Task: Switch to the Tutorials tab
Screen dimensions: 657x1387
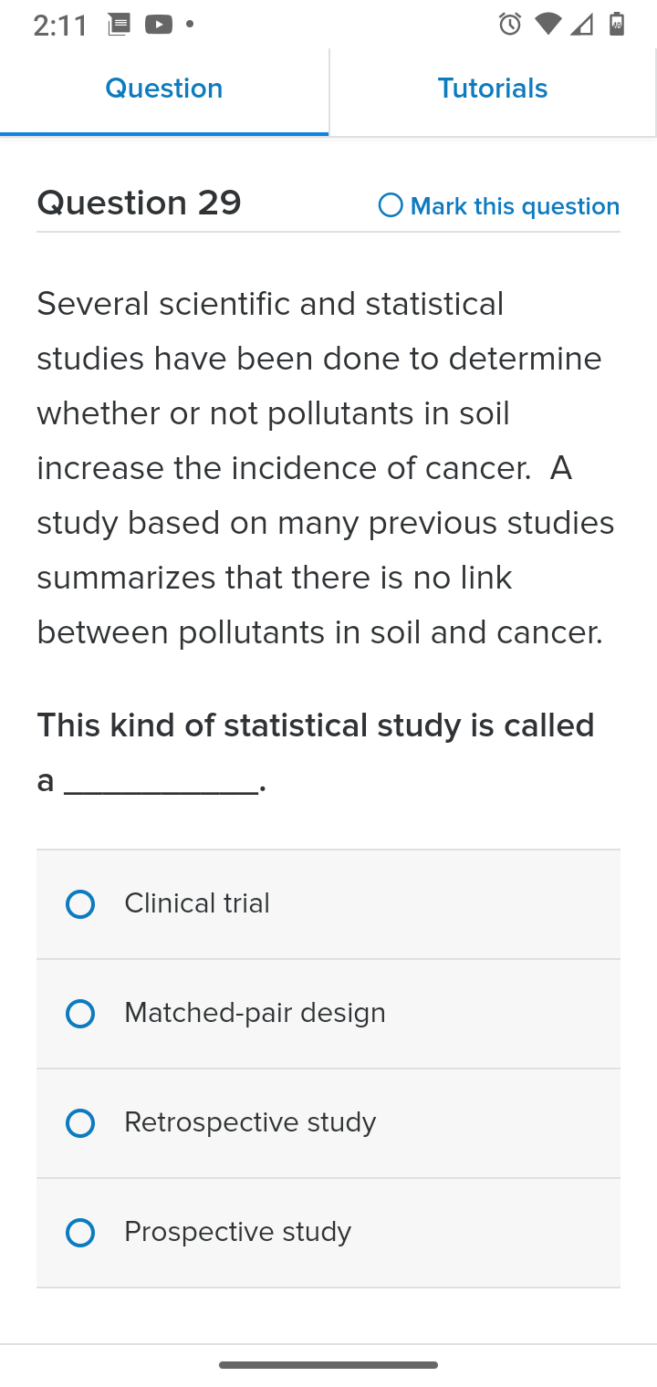Action: pyautogui.click(x=493, y=90)
